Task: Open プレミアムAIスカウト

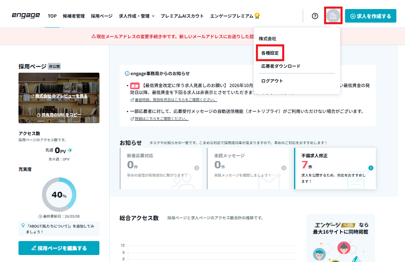Action: tap(182, 16)
